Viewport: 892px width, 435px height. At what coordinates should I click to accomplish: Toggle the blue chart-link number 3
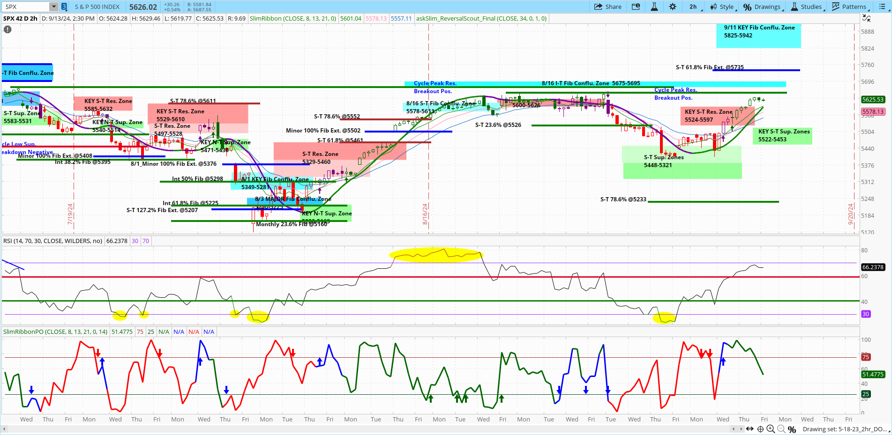pos(63,7)
